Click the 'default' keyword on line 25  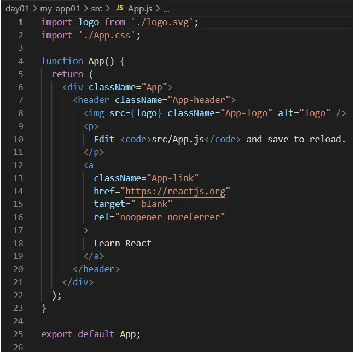tap(96, 334)
